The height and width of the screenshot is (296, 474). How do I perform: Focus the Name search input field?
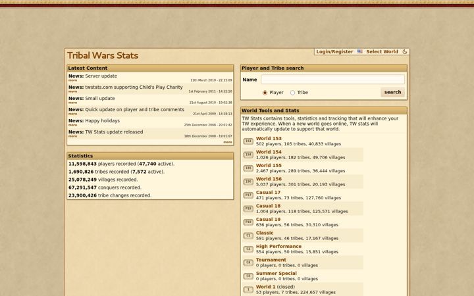[x=332, y=80]
